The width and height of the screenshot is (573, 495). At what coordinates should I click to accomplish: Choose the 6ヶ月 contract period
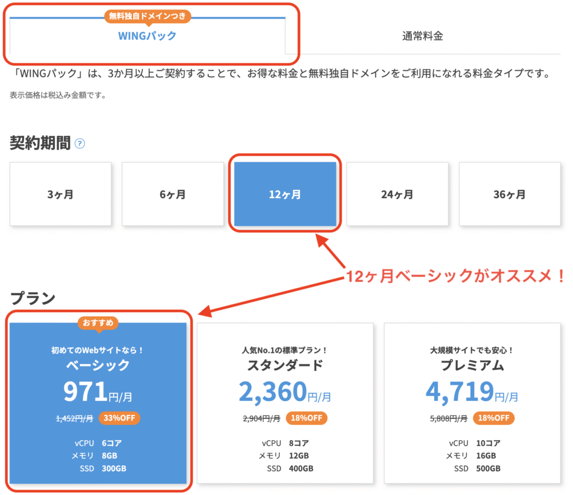(x=173, y=194)
